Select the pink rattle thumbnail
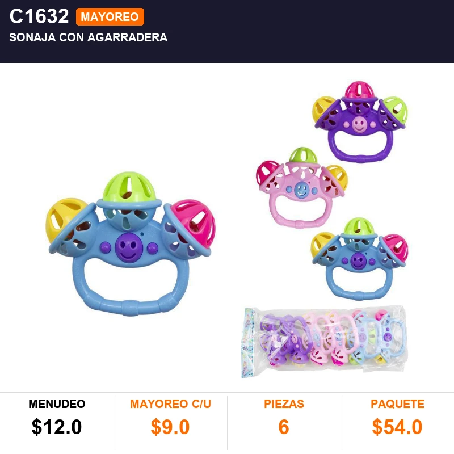This screenshot has width=454, height=454. coord(302,188)
